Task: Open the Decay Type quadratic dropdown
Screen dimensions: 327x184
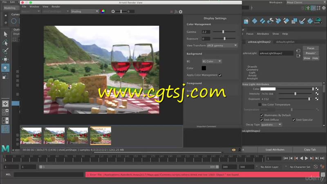Action: tap(271, 125)
